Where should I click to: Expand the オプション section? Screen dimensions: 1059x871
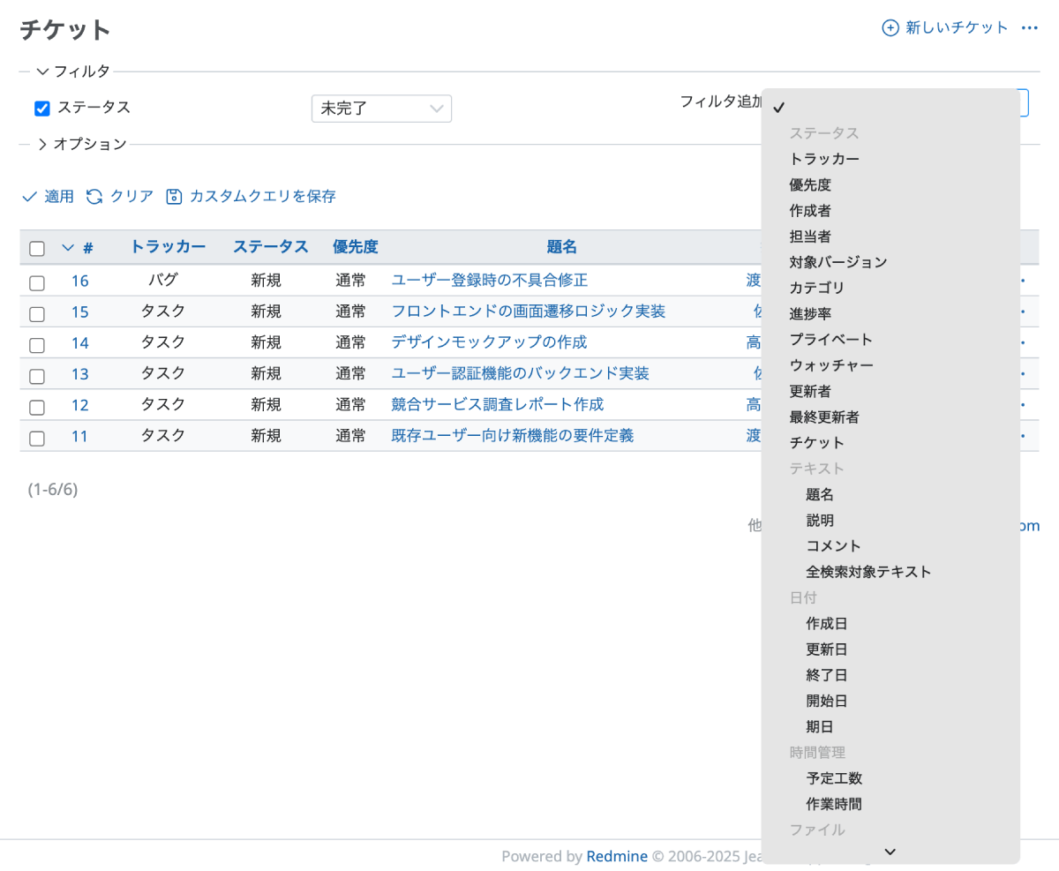tap(42, 145)
